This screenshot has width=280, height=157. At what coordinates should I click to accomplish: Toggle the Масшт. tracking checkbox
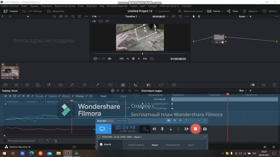(x=59, y=96)
